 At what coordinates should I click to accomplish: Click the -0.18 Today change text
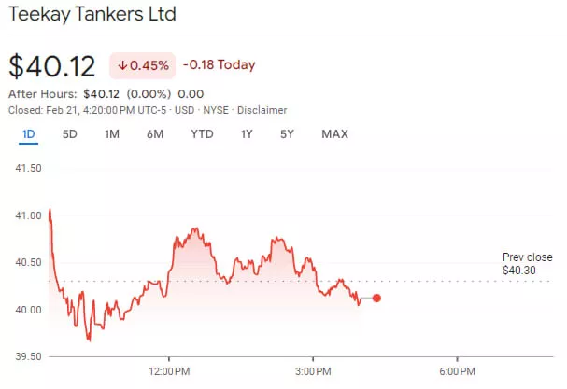[219, 65]
